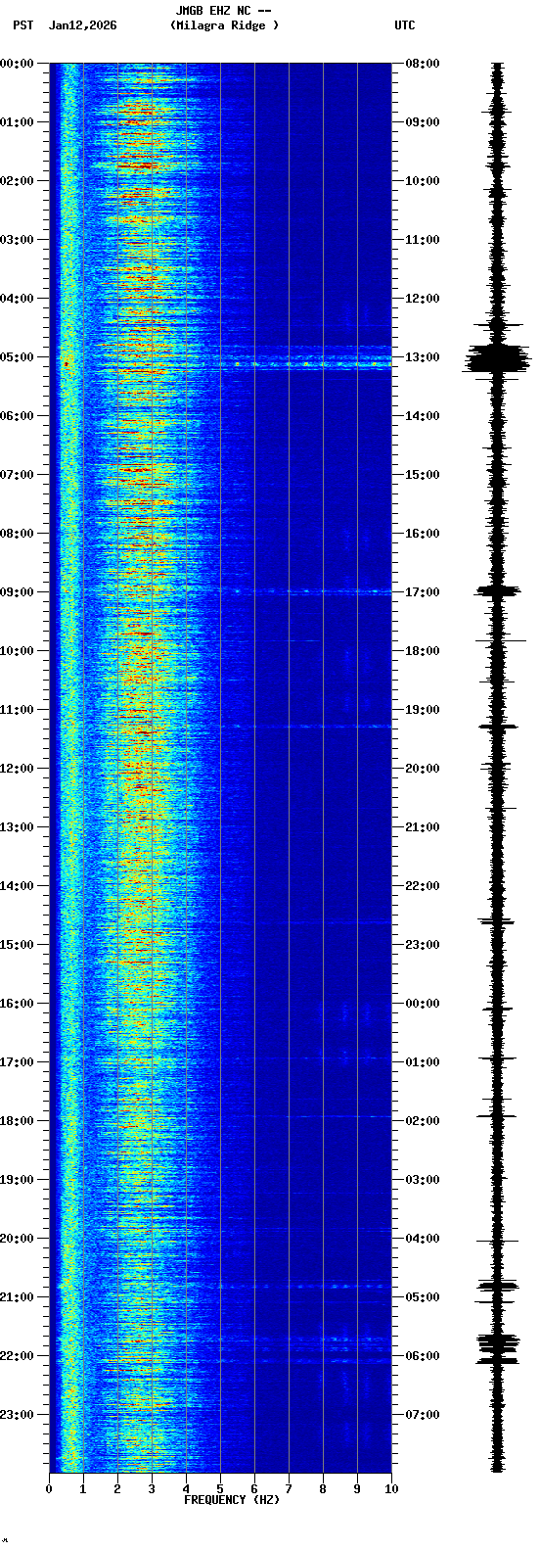Click the '12:00' PST time label on left
Screen dimensions: 540x1551
click(x=17, y=769)
